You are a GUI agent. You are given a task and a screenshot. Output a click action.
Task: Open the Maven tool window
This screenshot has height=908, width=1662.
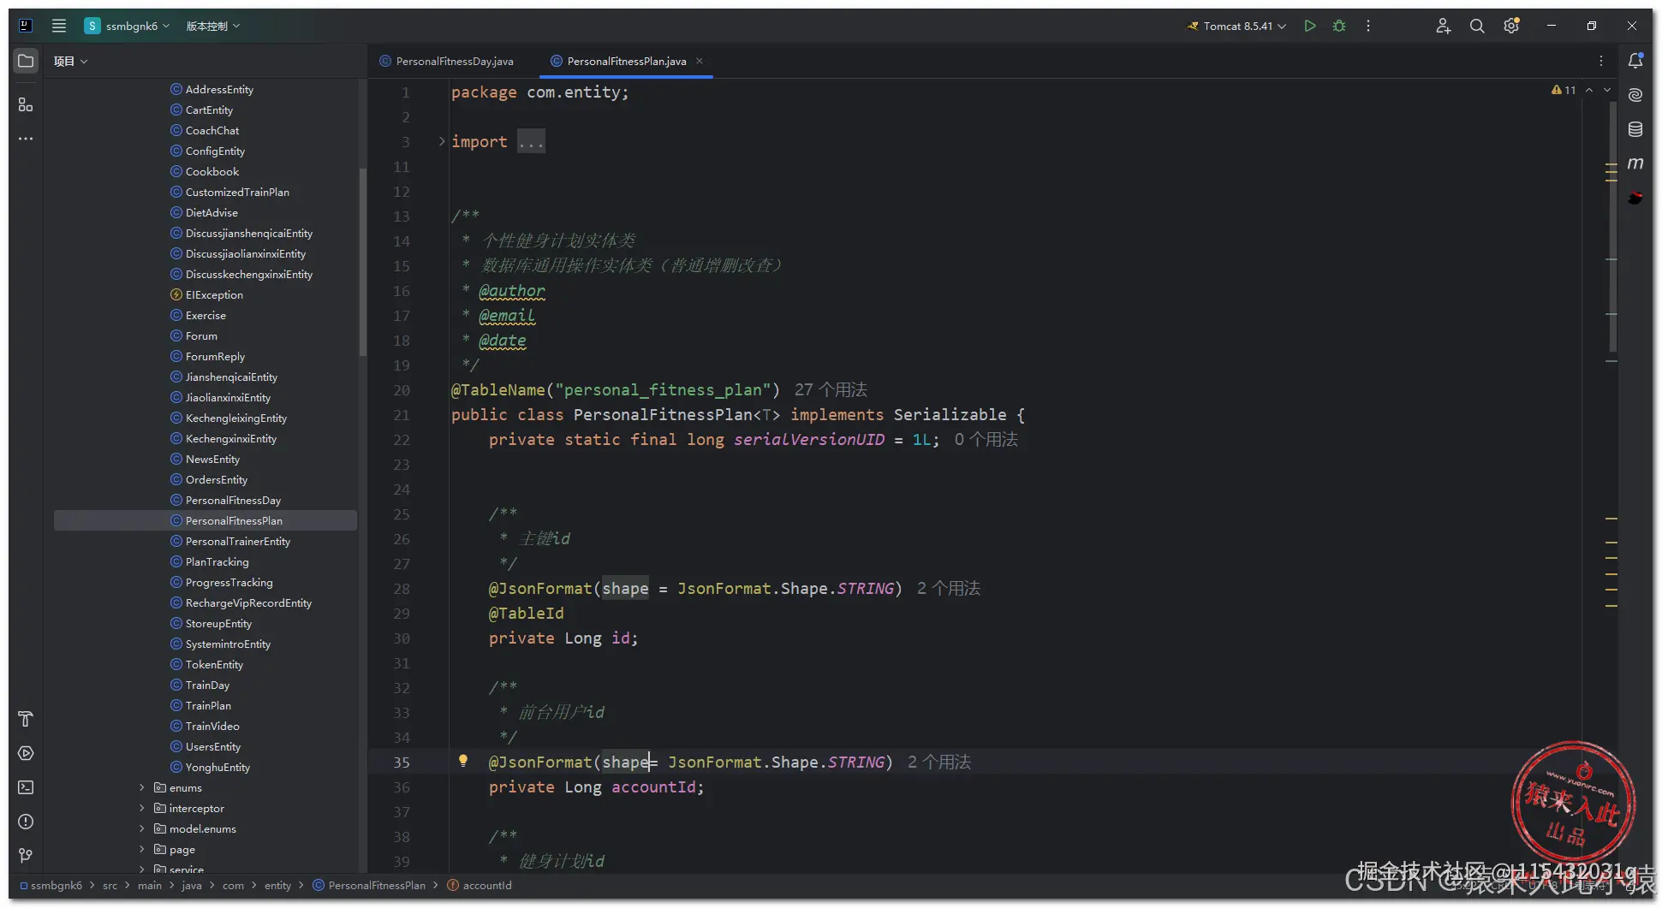click(1635, 163)
